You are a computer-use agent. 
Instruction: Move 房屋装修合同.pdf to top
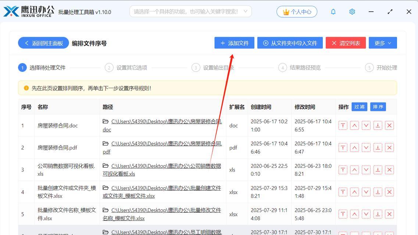343,148
